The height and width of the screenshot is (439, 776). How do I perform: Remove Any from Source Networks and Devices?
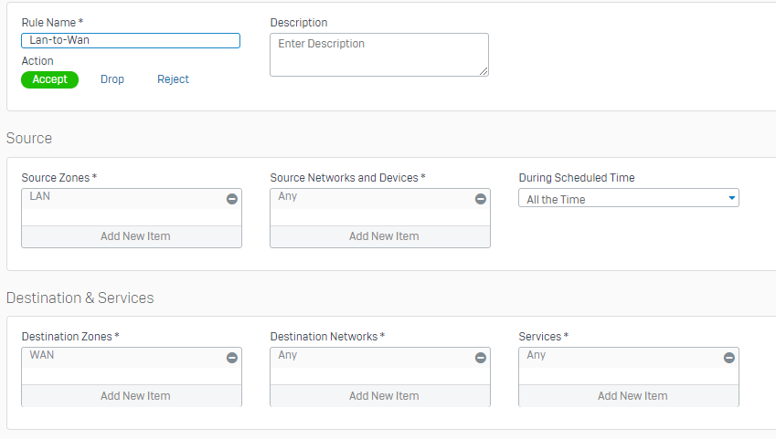(481, 199)
